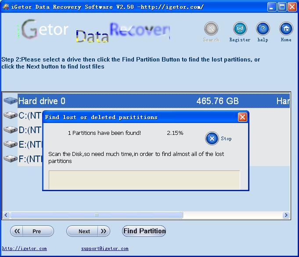Click the iGetor app icon in title bar
Screen dimensions: 299x257
coord(6,7)
